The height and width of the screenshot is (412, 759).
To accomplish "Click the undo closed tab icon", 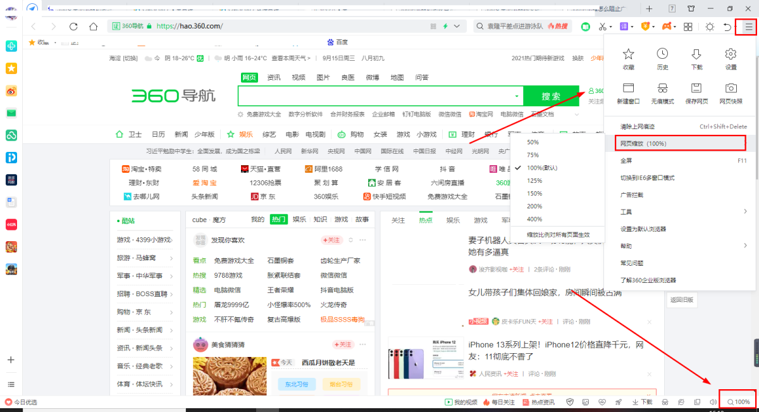I will [x=728, y=27].
